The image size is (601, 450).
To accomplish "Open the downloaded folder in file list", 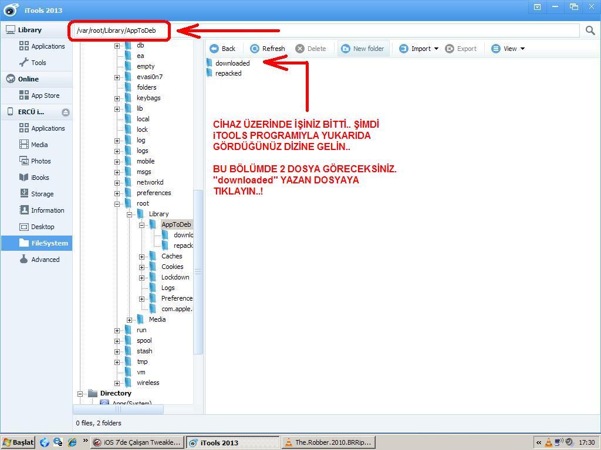I will pyautogui.click(x=228, y=63).
